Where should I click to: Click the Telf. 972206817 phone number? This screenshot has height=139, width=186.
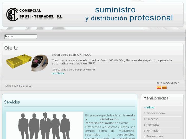coord(168,83)
